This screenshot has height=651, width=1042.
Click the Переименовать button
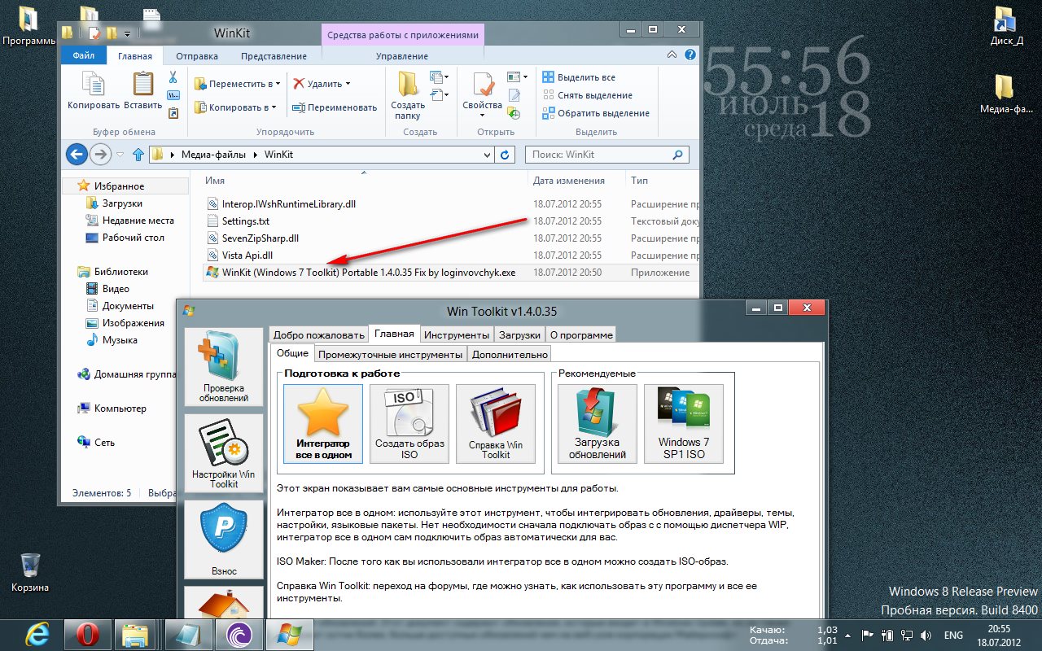[x=335, y=107]
